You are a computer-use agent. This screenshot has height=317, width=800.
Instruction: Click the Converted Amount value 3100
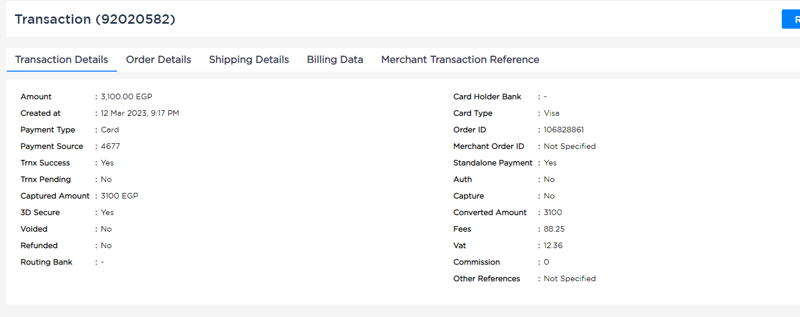553,212
